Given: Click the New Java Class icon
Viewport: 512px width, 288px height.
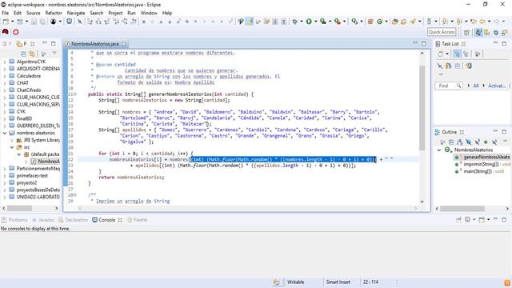Looking at the screenshot, I should (x=379, y=22).
